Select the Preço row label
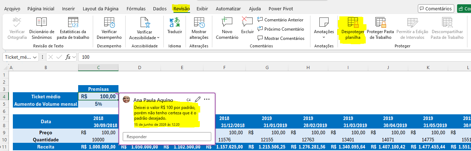The image size is (471, 151). [x=46, y=132]
